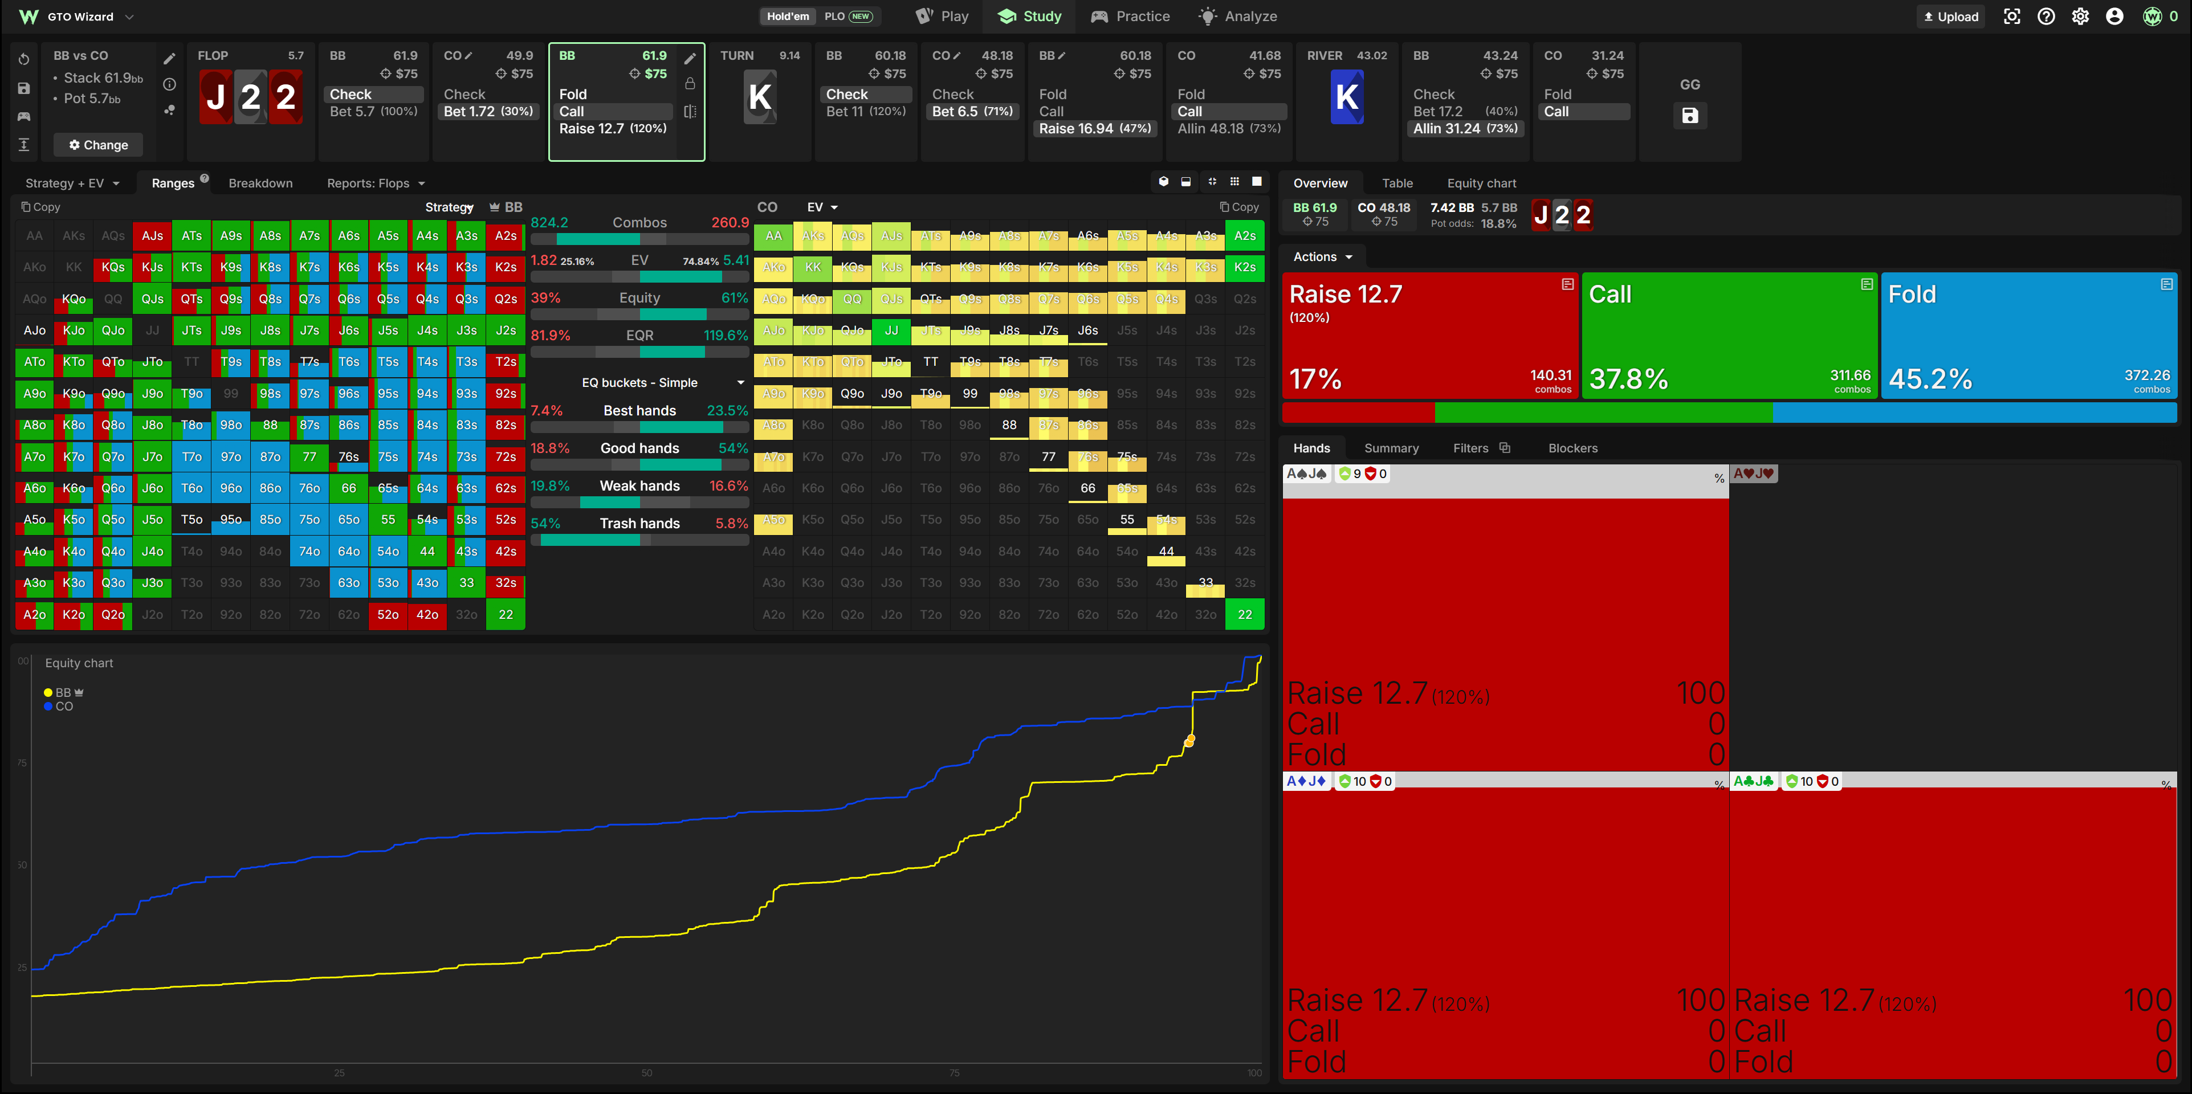
Task: Click the blue Fold action card
Action: [x=2028, y=335]
